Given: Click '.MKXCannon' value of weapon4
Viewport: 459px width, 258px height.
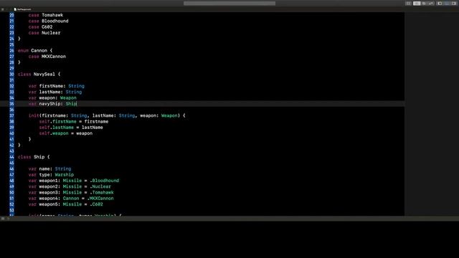Looking at the screenshot, I should (100, 199).
